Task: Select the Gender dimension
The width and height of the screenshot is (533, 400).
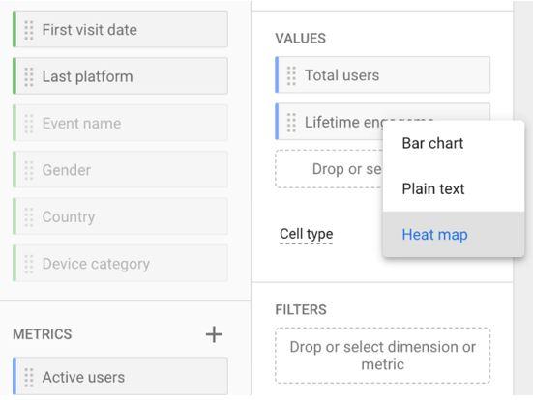Action: click(120, 170)
